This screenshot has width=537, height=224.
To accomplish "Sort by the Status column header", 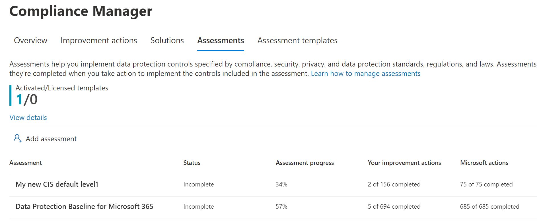I will [192, 163].
